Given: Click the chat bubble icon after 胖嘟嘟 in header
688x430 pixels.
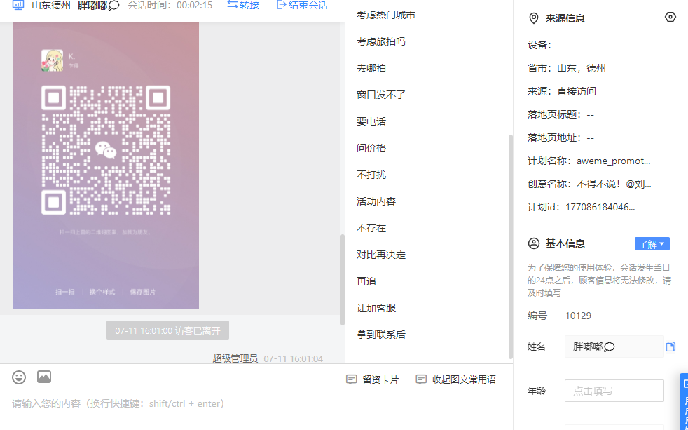Looking at the screenshot, I should (113, 6).
